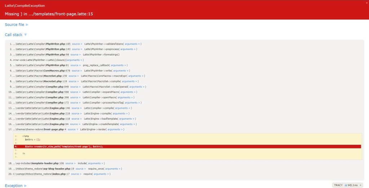Expand arguments of Compiler->compile
The width and height of the screenshot is (369, 188).
click(x=123, y=108)
